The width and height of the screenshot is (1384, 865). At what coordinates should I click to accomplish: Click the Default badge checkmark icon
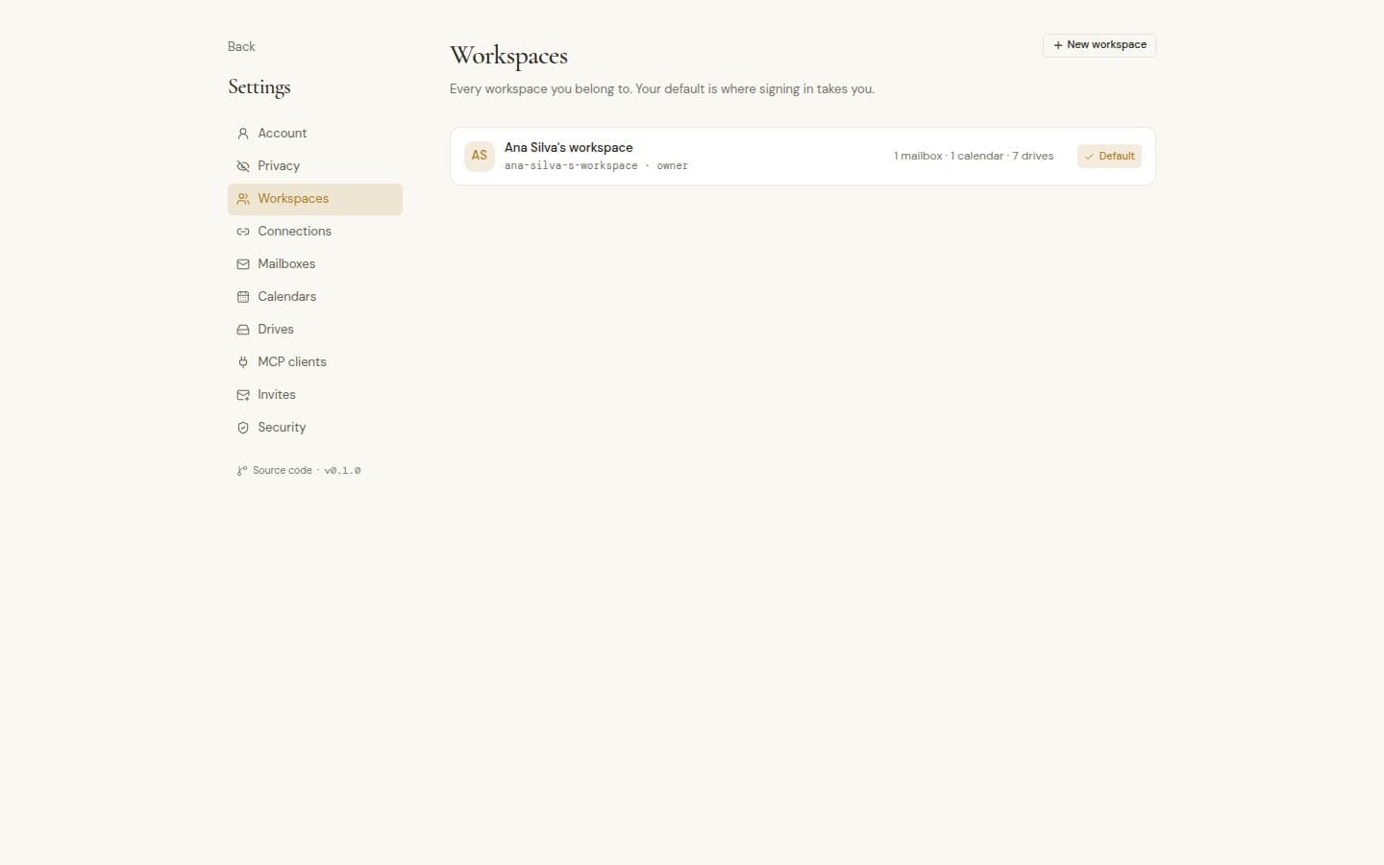(x=1089, y=157)
